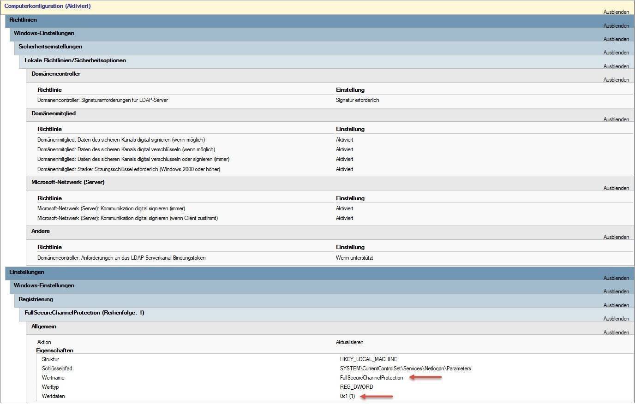Image resolution: width=635 pixels, height=404 pixels.
Task: Hide the Microsoft-Netzwerk (Server) group
Action: coord(616,188)
